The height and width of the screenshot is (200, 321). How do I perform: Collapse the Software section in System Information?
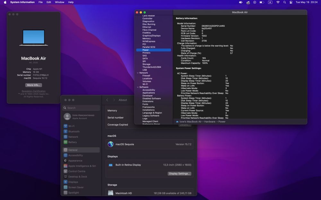(x=138, y=87)
